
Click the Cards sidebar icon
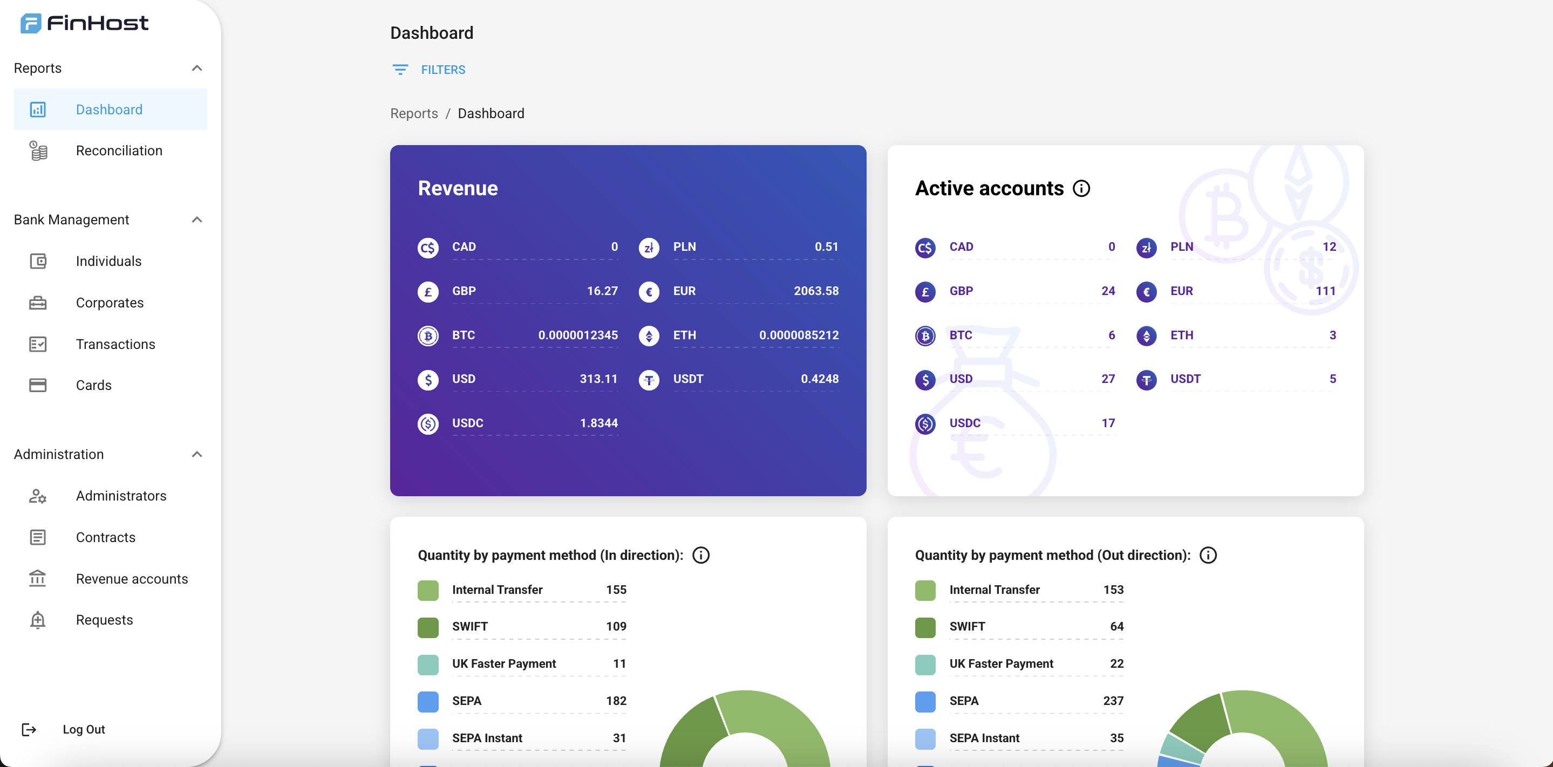(x=38, y=385)
